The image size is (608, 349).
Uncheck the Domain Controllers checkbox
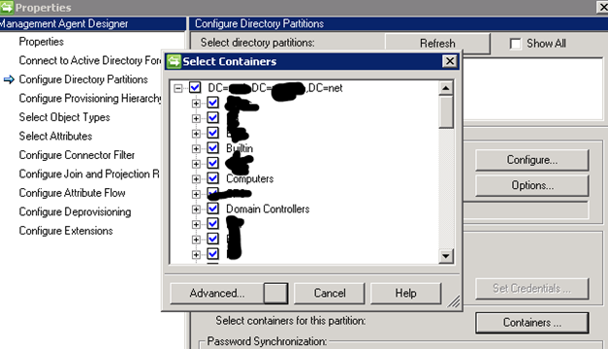click(213, 208)
